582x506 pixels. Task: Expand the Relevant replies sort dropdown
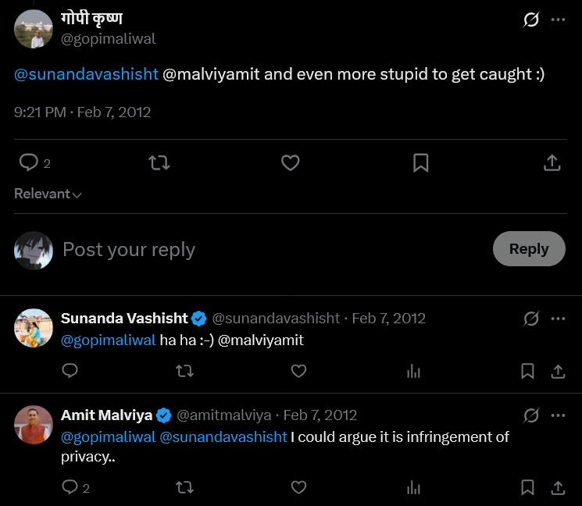(48, 194)
